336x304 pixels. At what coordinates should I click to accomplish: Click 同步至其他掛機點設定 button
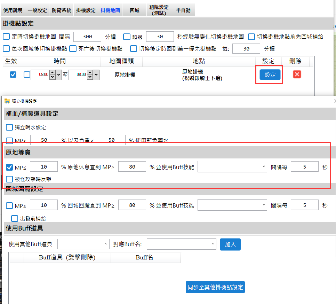(x=215, y=287)
